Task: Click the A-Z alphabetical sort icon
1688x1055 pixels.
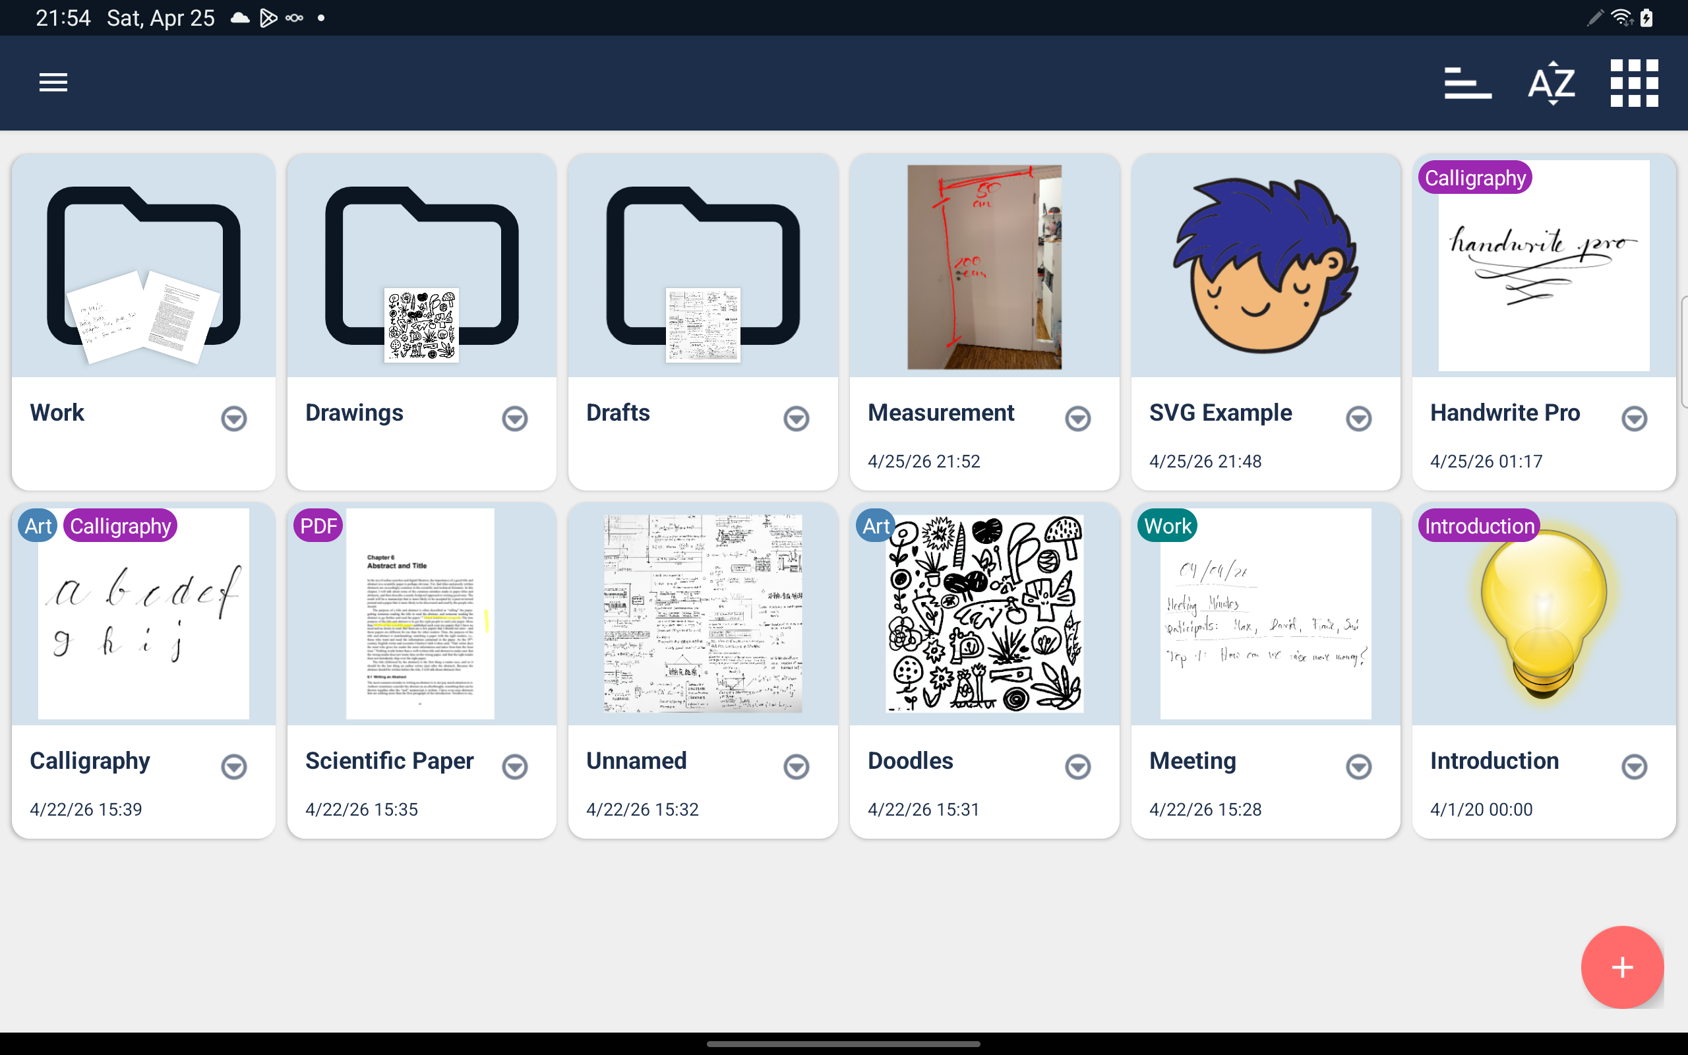Action: click(1552, 83)
